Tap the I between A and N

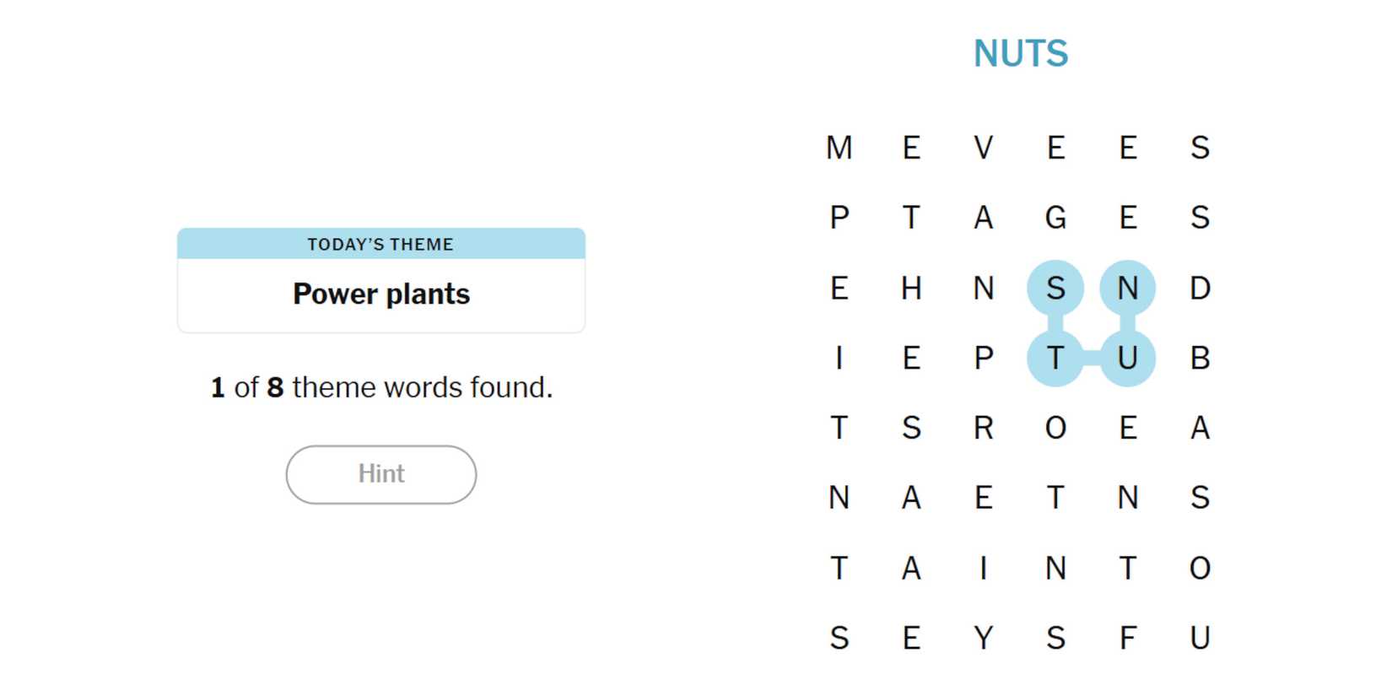983,568
